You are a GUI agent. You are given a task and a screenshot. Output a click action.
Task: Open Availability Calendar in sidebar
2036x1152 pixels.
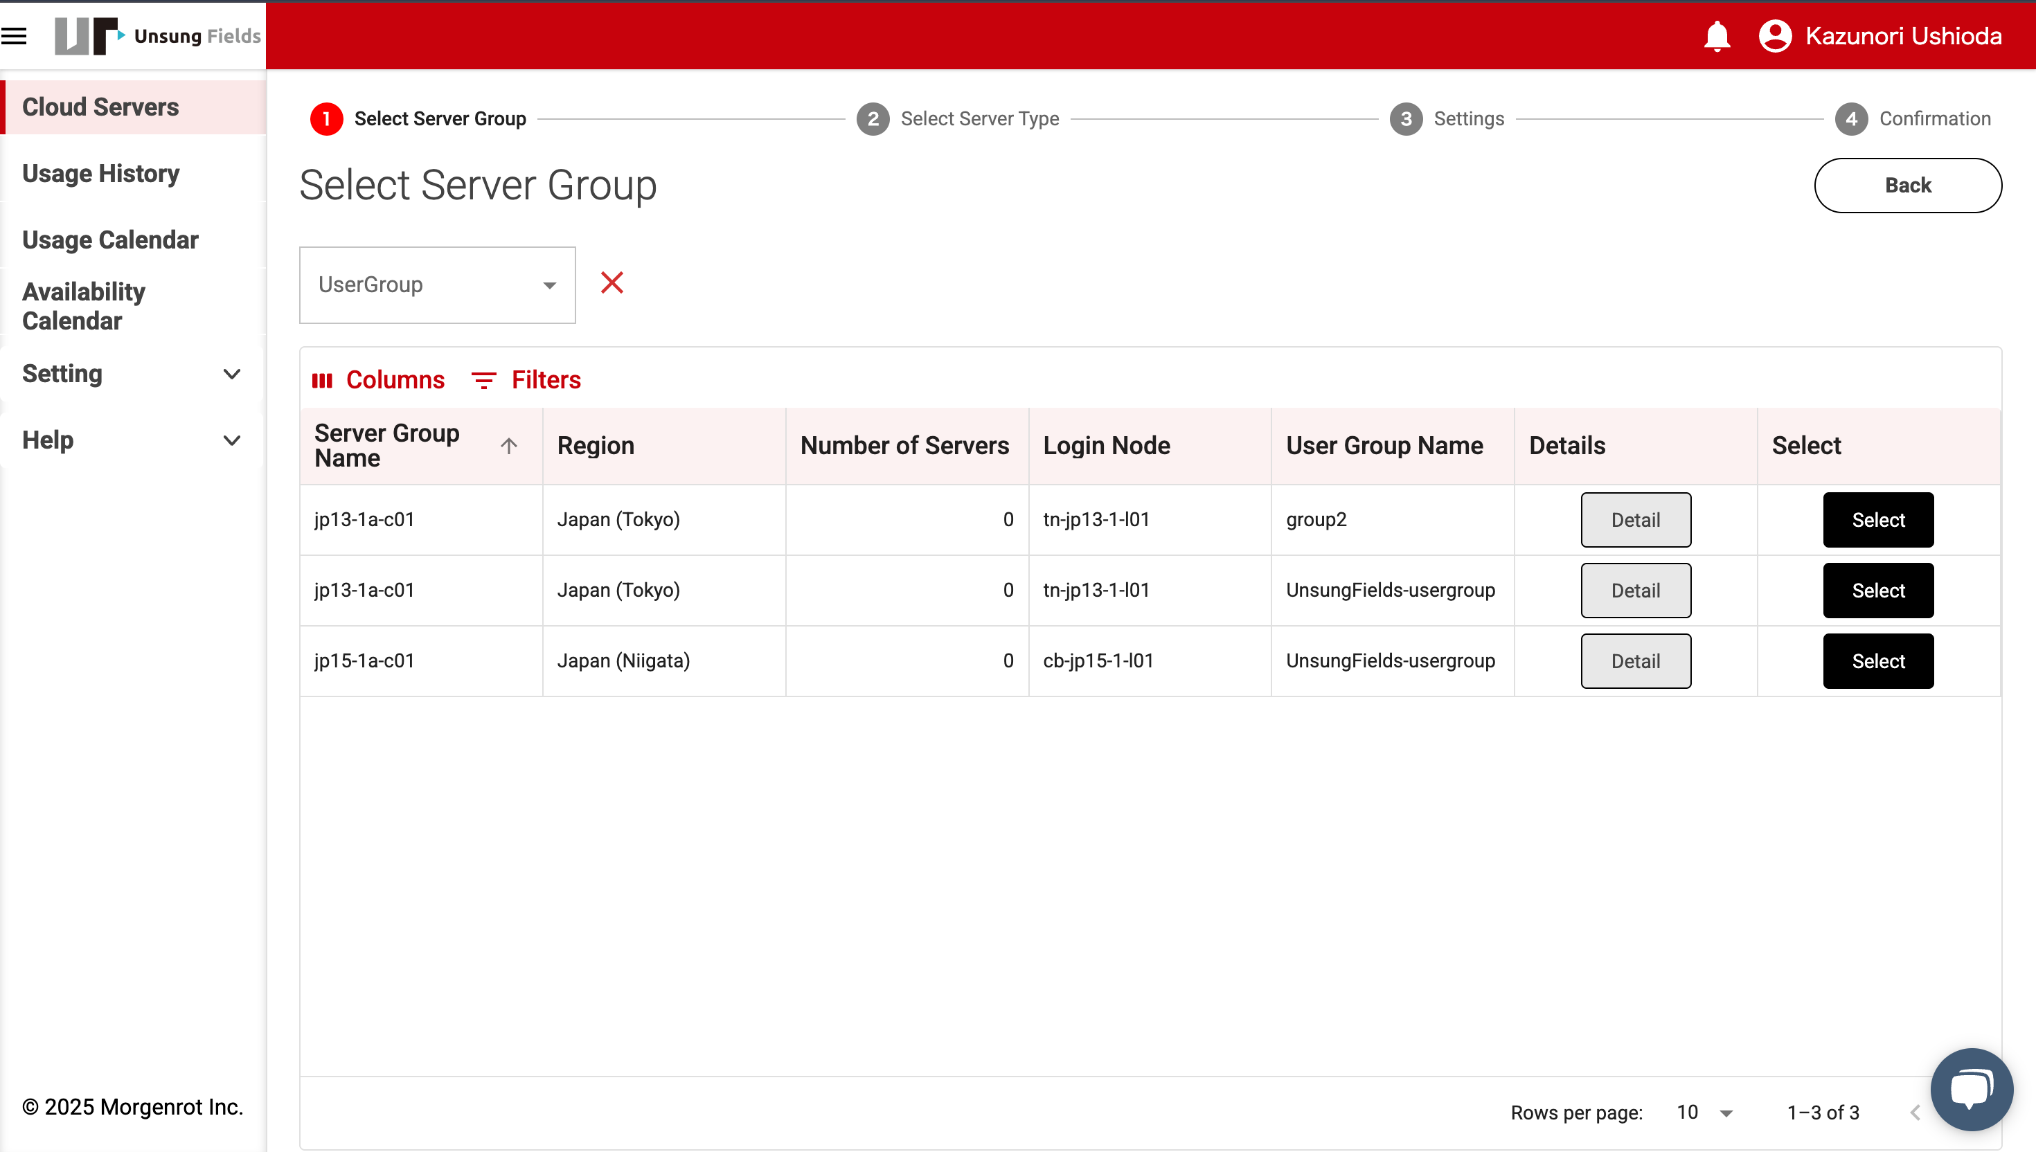tap(84, 306)
